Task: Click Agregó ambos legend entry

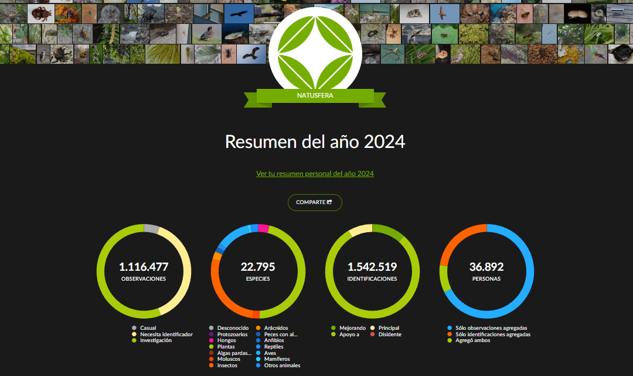Action: click(472, 340)
